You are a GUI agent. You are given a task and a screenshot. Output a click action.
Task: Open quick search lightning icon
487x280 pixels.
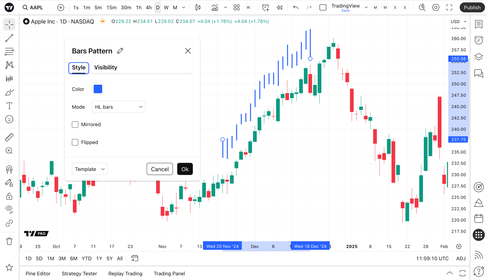pyautogui.click(x=422, y=7)
